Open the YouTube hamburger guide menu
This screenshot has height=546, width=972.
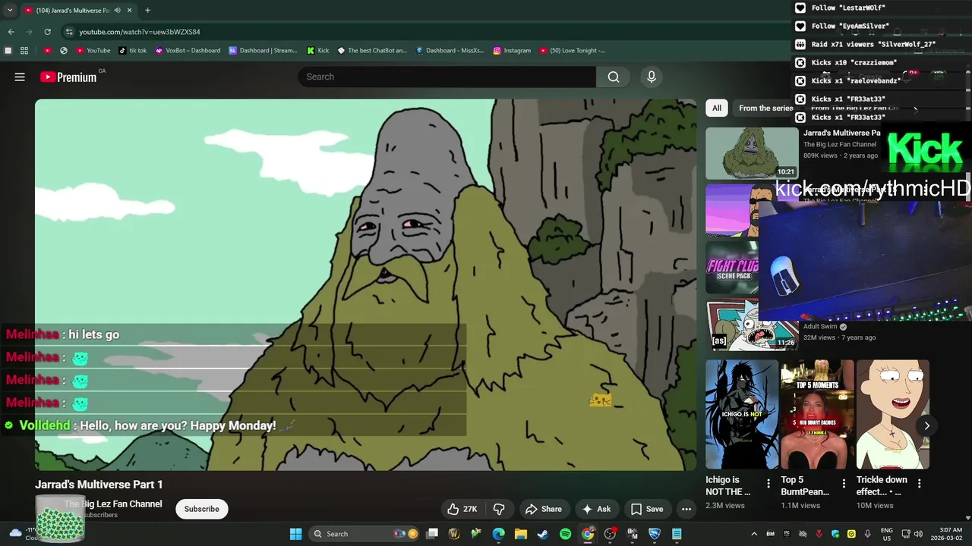coord(20,77)
